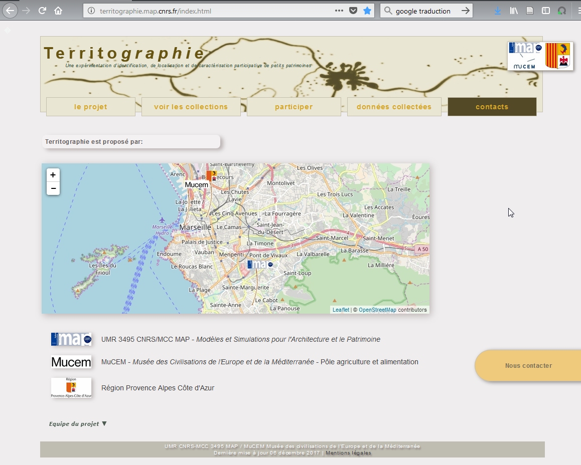Click the headset extension icon in toolbar
Screen dimensions: 581x465
(562, 11)
